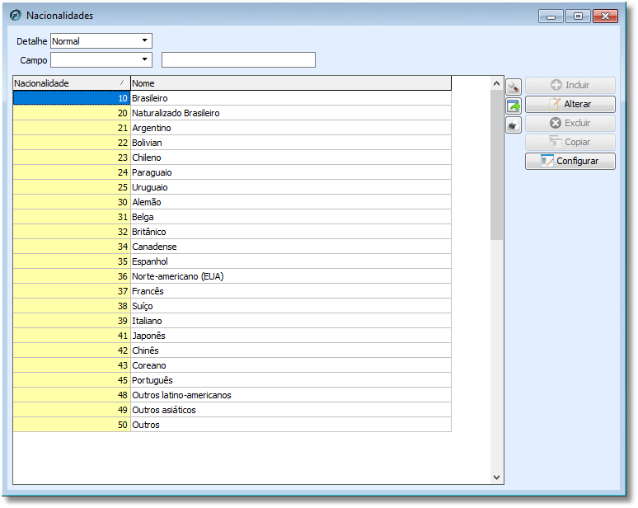The width and height of the screenshot is (638, 508).
Task: Open the Campo dropdown
Action: [101, 60]
